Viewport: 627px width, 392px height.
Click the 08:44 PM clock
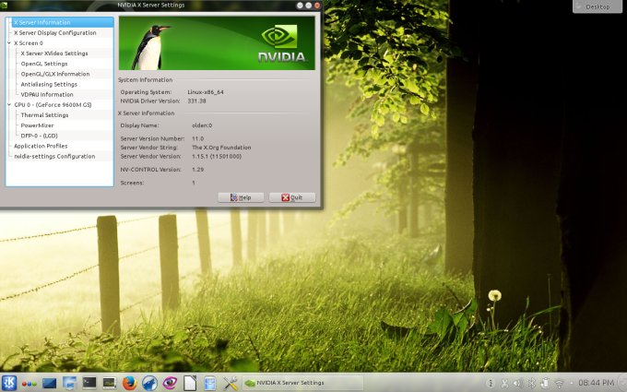click(596, 383)
